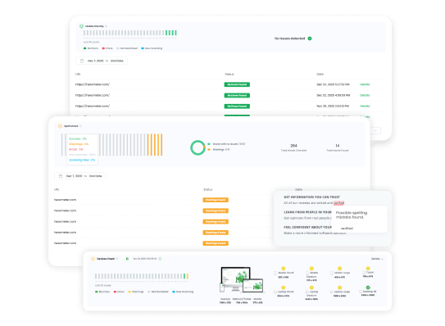Screen dimensions: 445x326
Task: Open the chevron dropdown below the Mobile Friendly table
Action: tap(375, 131)
